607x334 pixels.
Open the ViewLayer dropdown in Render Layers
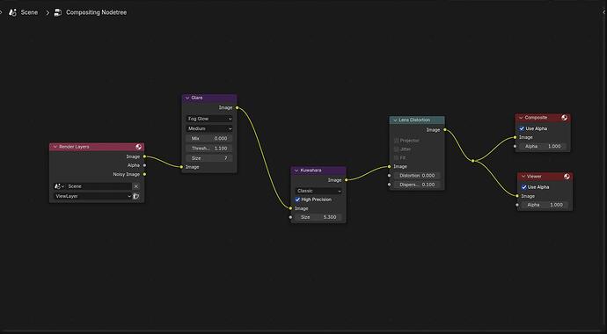[92, 196]
